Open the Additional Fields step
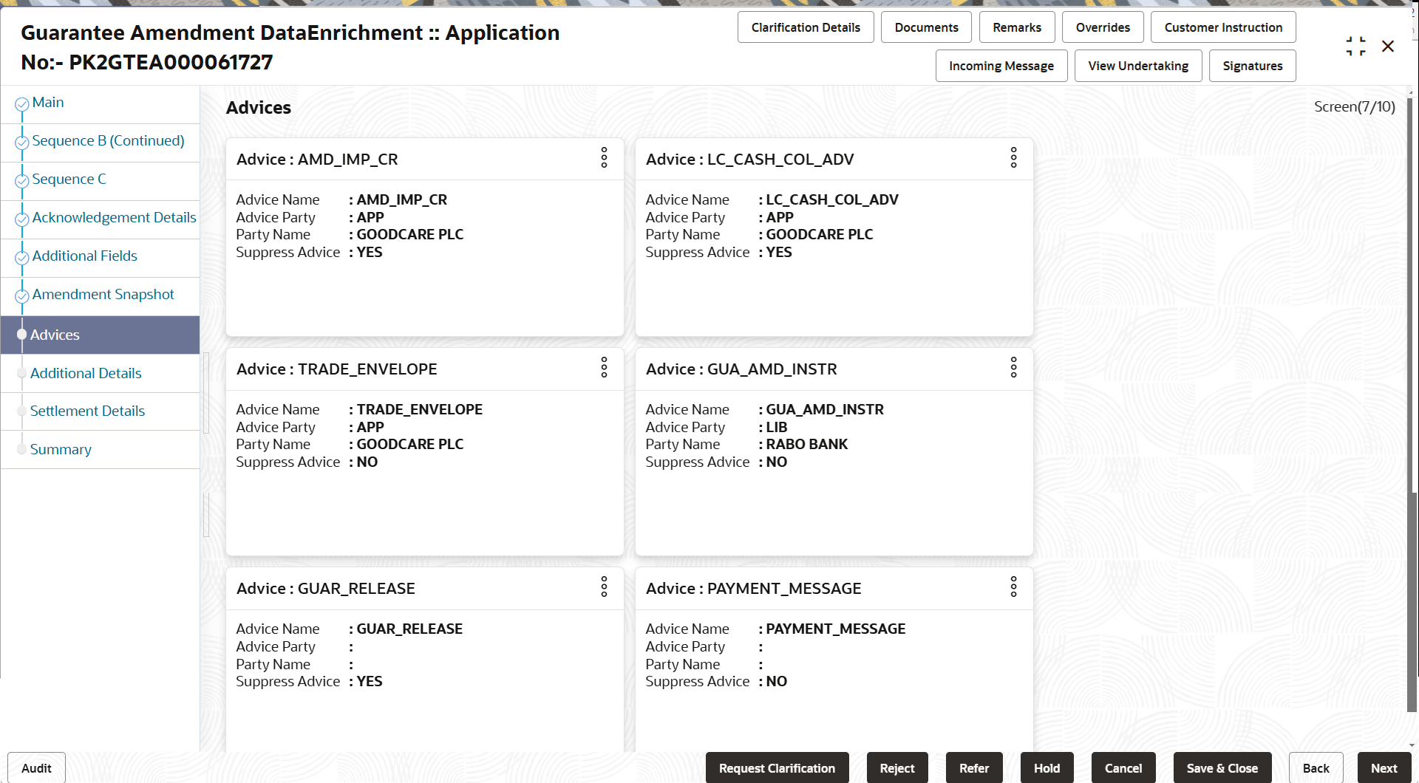The height and width of the screenshot is (783, 1419). pos(85,256)
